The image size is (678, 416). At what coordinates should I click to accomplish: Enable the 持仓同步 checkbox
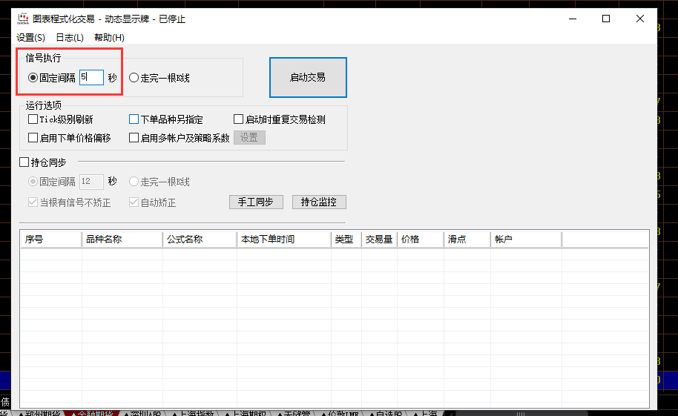pyautogui.click(x=23, y=161)
